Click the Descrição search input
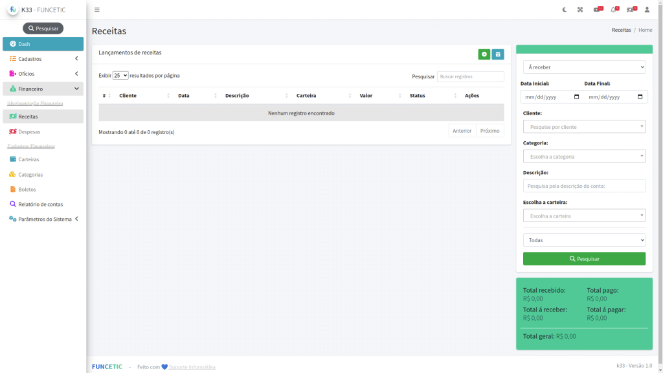 point(585,186)
